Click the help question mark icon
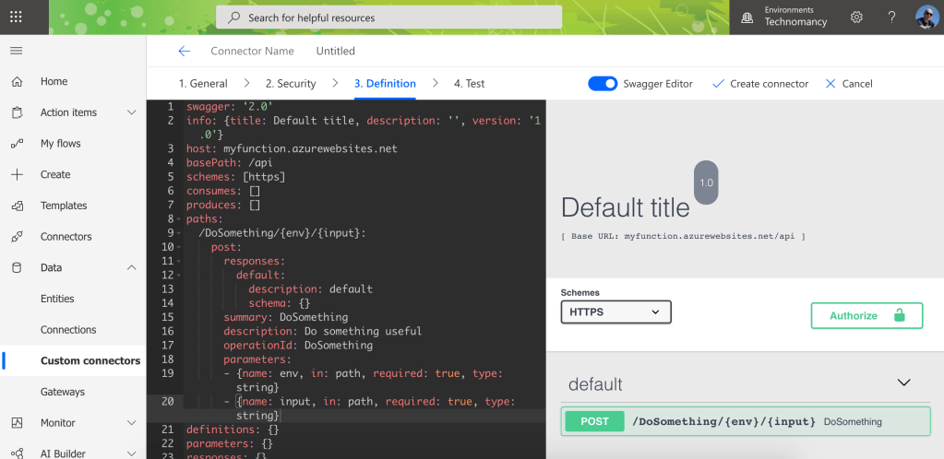 pos(891,17)
